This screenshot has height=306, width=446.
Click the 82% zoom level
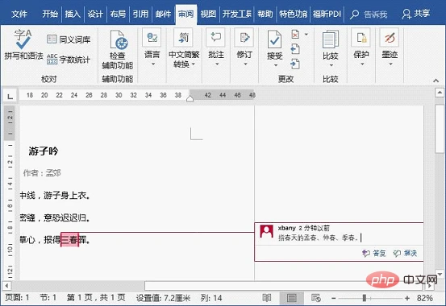425,298
